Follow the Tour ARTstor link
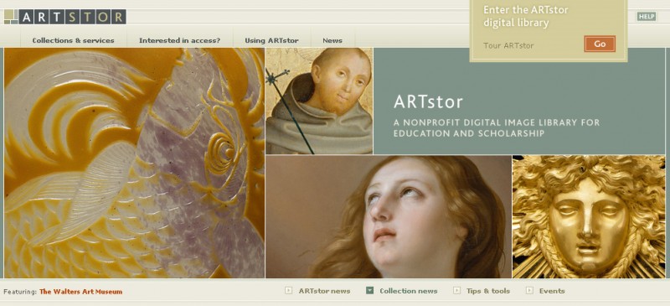This screenshot has width=670, height=306. point(508,45)
